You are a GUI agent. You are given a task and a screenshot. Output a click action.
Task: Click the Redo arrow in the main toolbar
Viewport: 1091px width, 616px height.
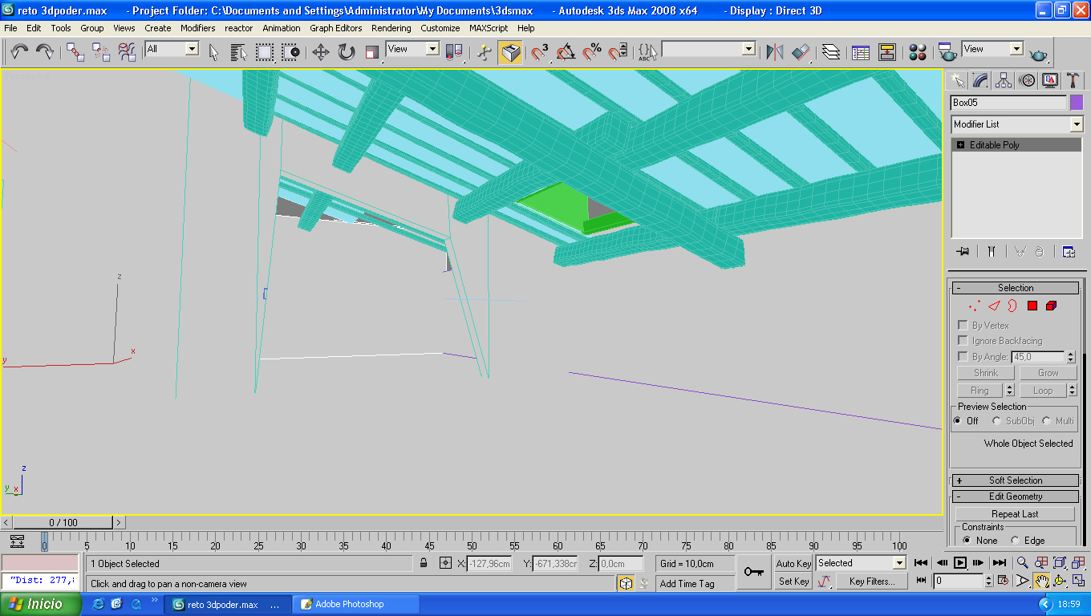[45, 52]
